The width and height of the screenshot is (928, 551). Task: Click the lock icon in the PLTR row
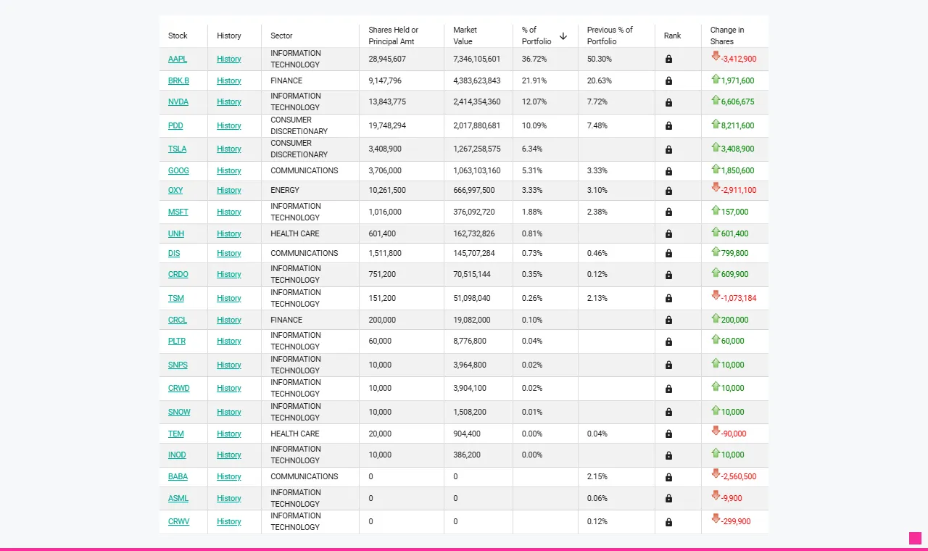click(668, 341)
